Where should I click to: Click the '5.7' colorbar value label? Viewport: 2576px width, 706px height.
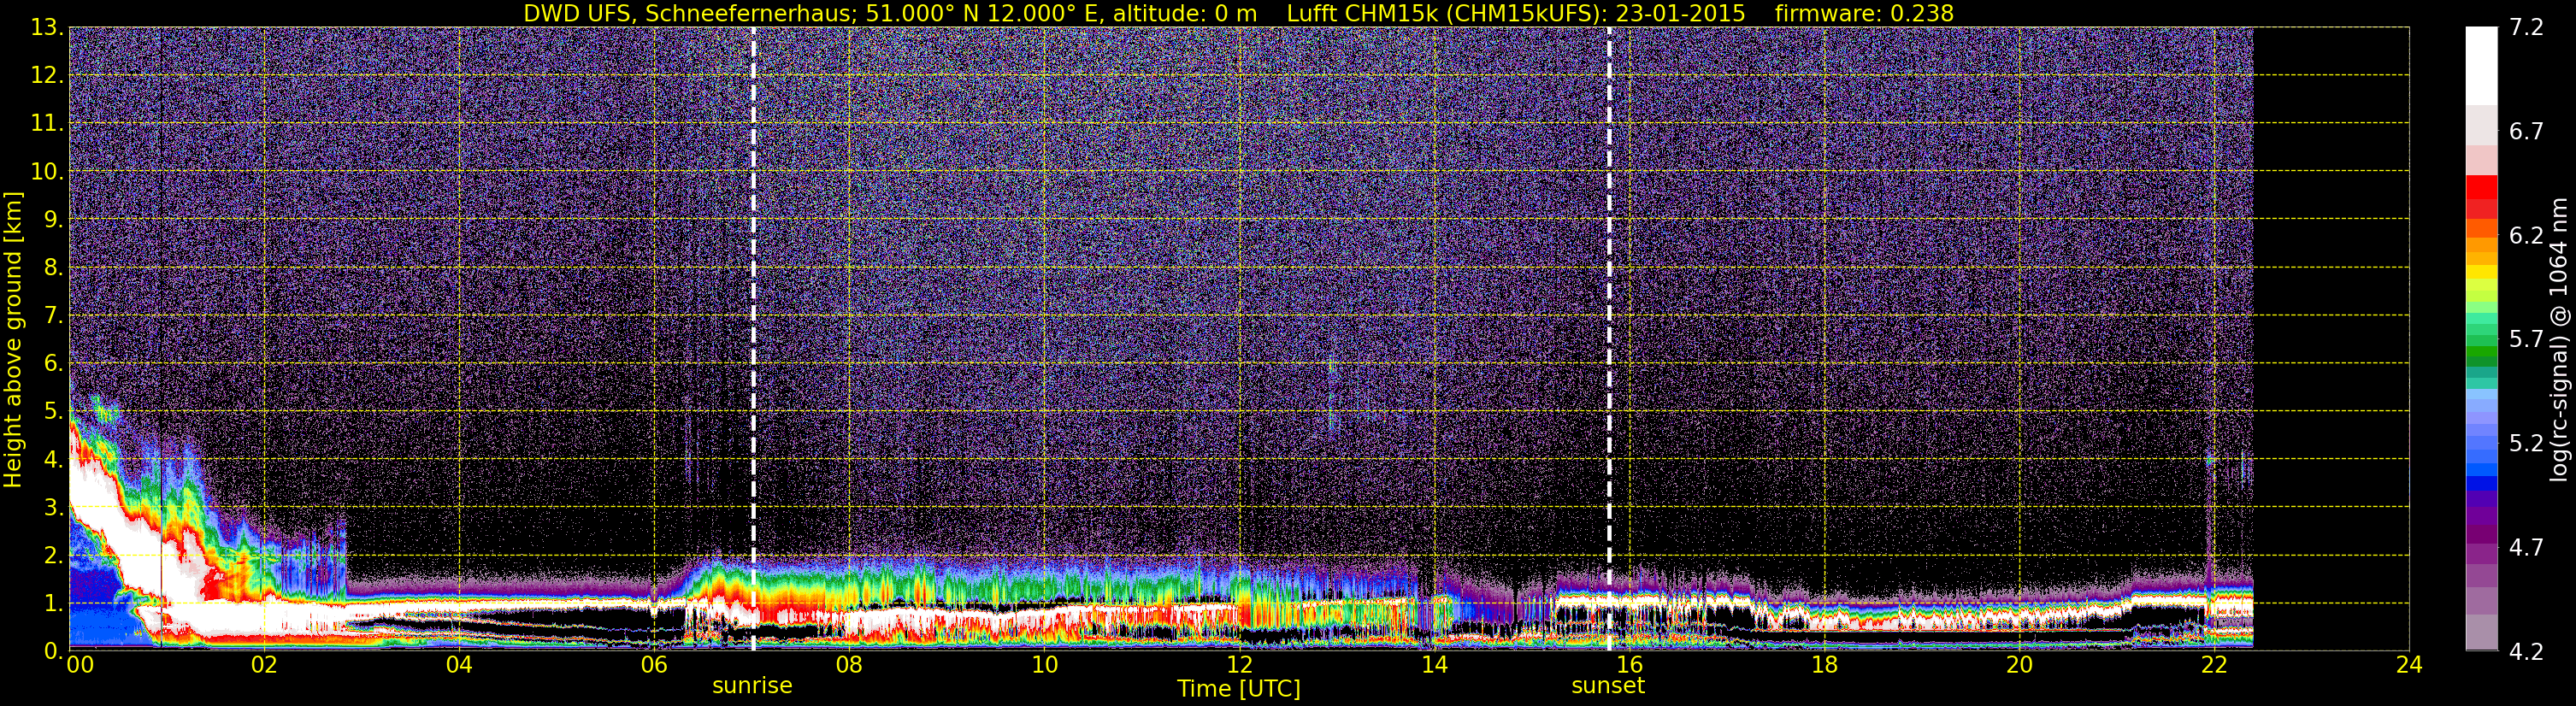click(2526, 339)
